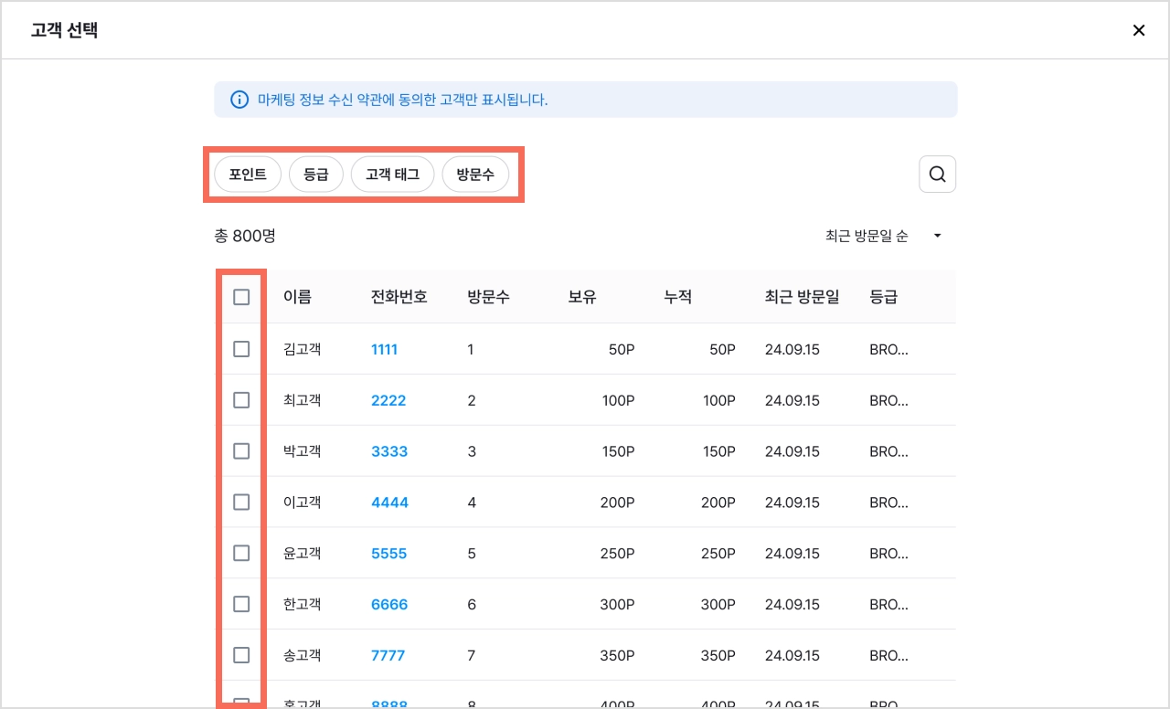1170x709 pixels.
Task: Open phone number link 4444
Action: click(x=389, y=503)
